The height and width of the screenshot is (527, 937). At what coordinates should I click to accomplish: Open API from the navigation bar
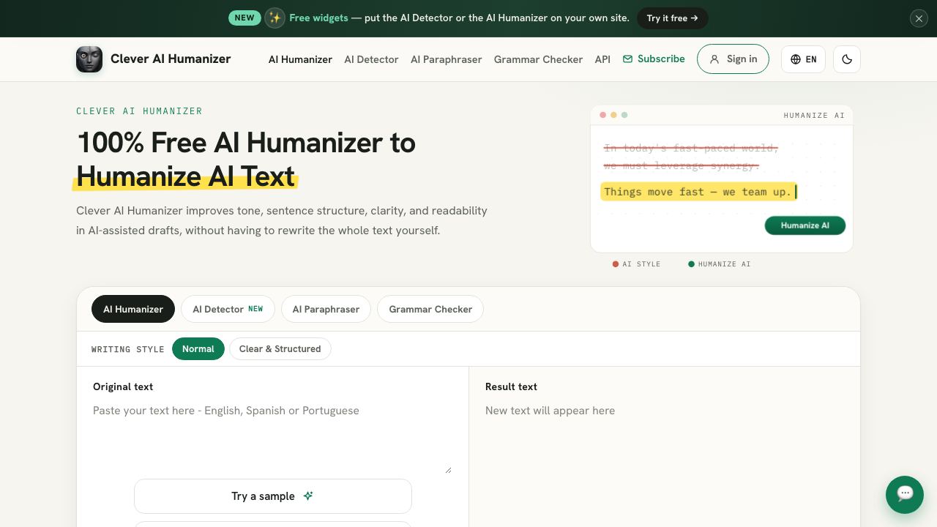[602, 59]
